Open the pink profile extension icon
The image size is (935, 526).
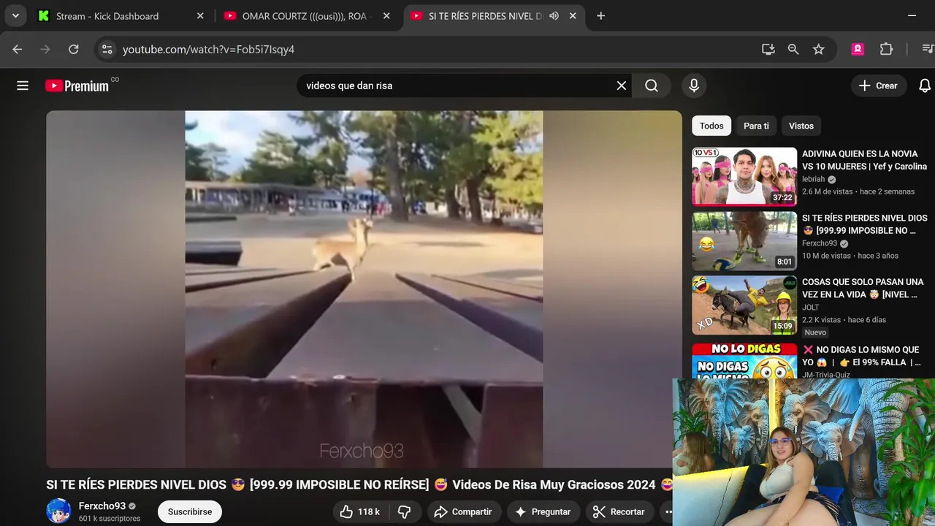[858, 49]
